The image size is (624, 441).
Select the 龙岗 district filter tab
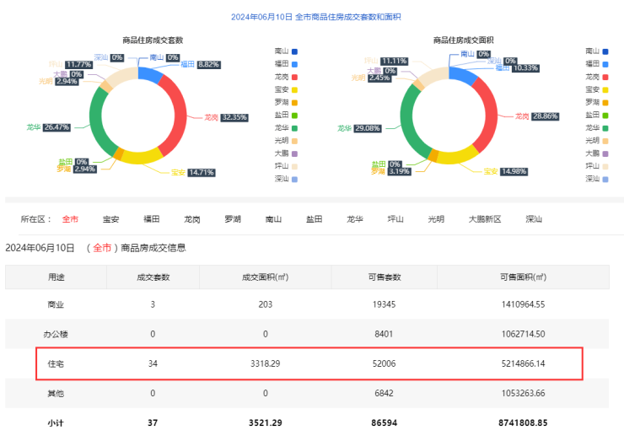192,218
